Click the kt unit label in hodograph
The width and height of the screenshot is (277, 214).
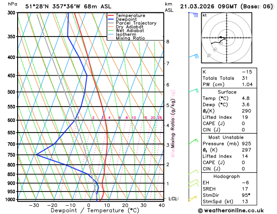pos(205,15)
